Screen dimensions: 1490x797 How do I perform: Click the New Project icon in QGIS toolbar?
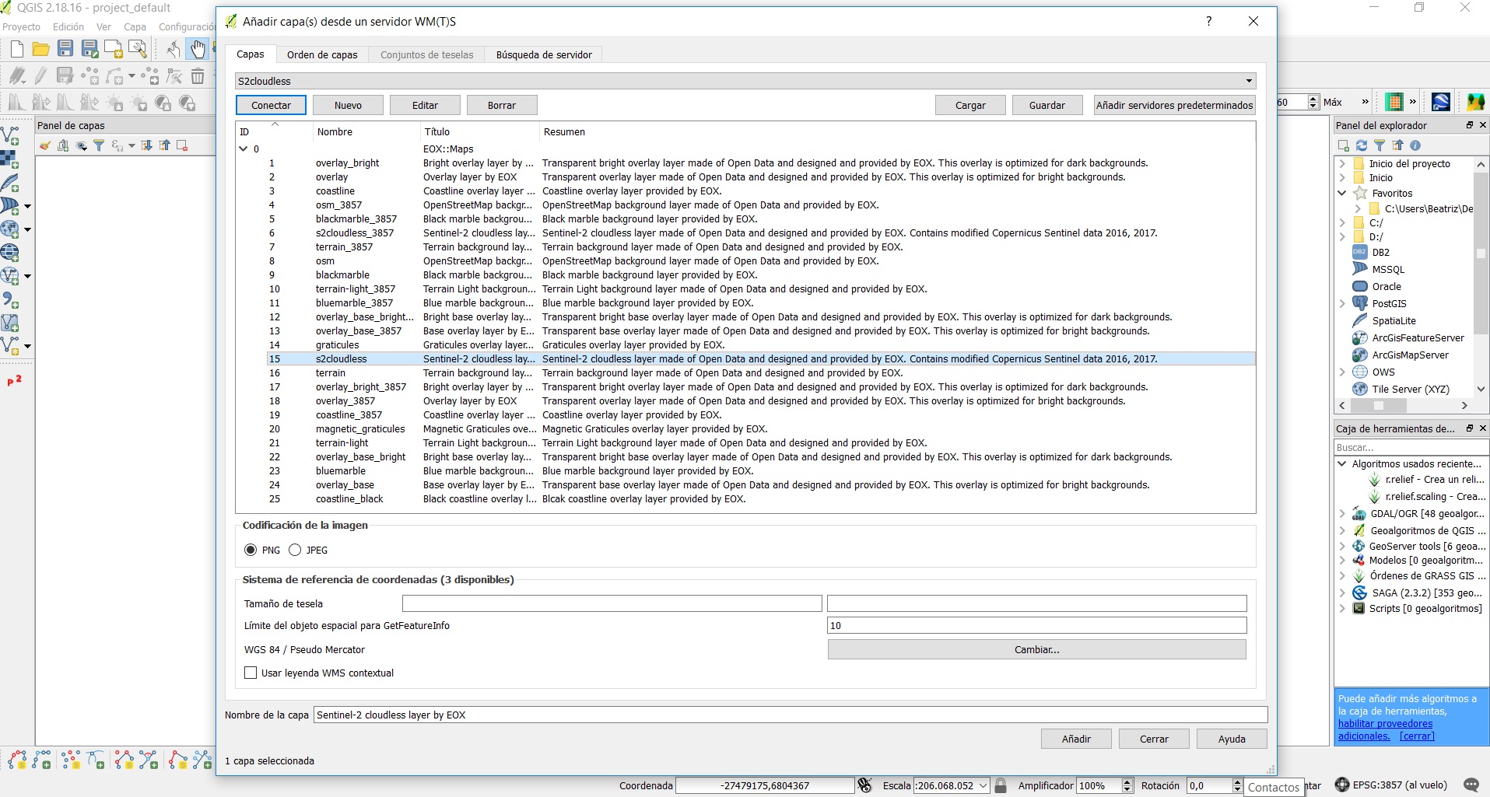(x=16, y=50)
